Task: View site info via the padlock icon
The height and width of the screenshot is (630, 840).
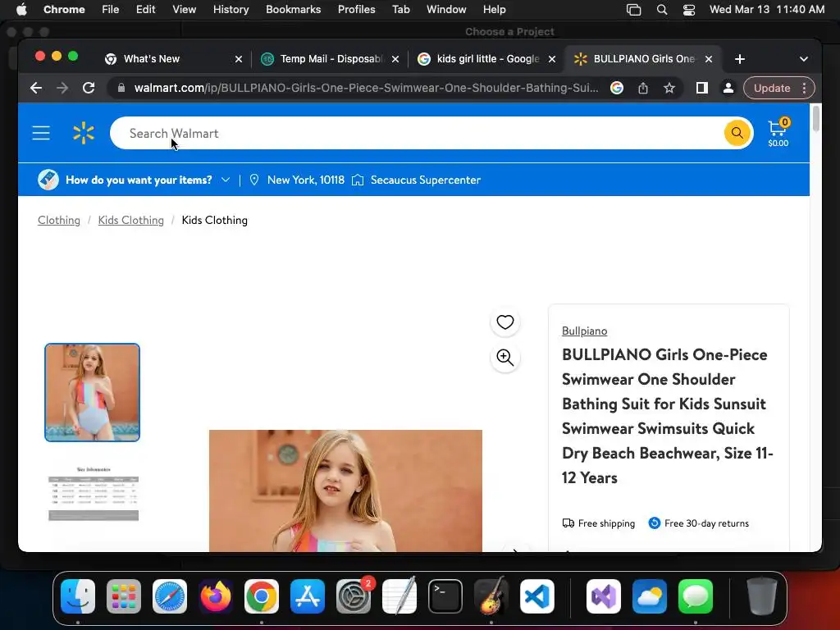Action: [x=121, y=88]
